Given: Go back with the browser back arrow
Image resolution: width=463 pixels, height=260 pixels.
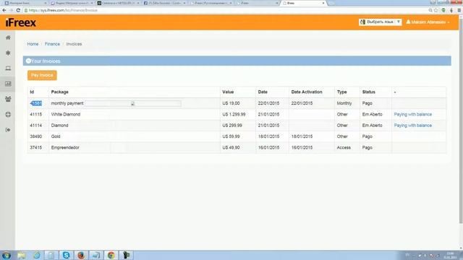Looking at the screenshot, I should tap(4, 10).
